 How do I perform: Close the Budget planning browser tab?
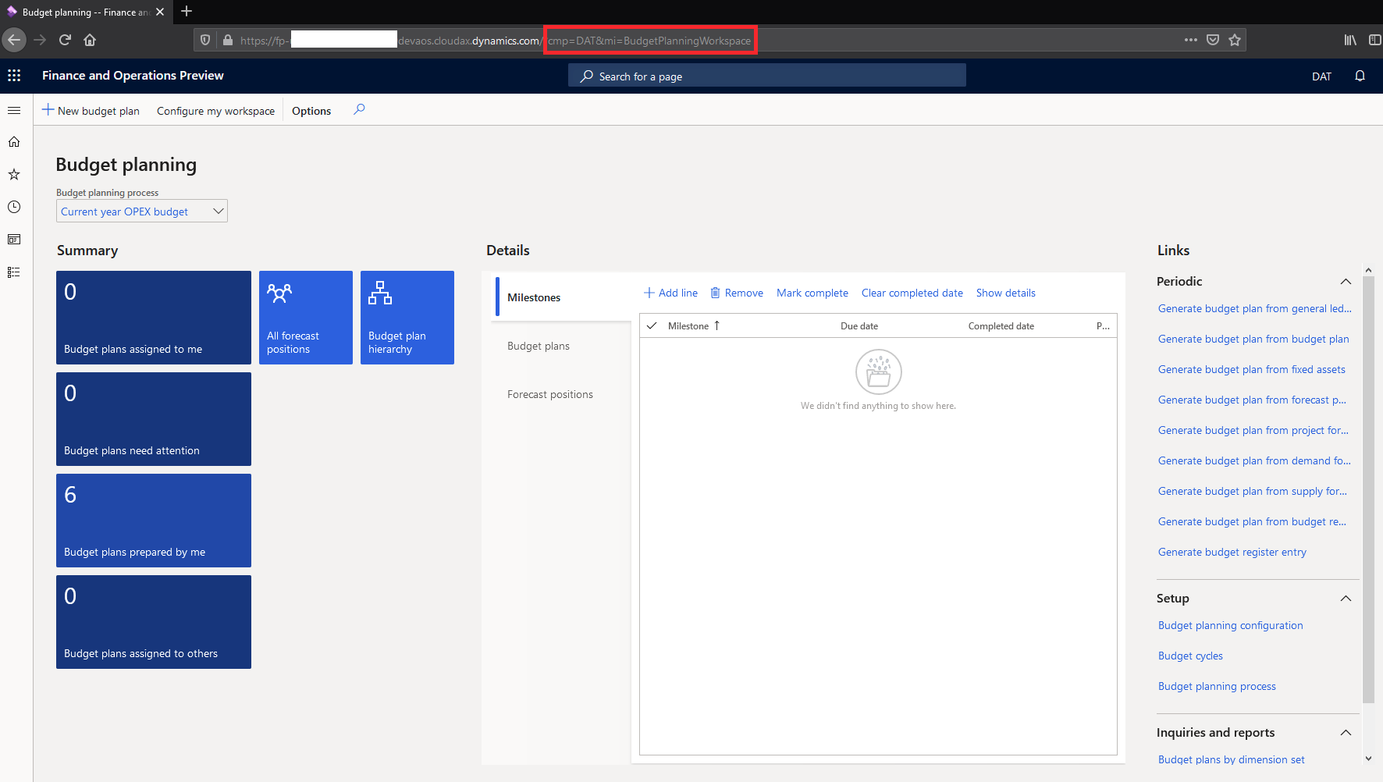click(x=160, y=12)
